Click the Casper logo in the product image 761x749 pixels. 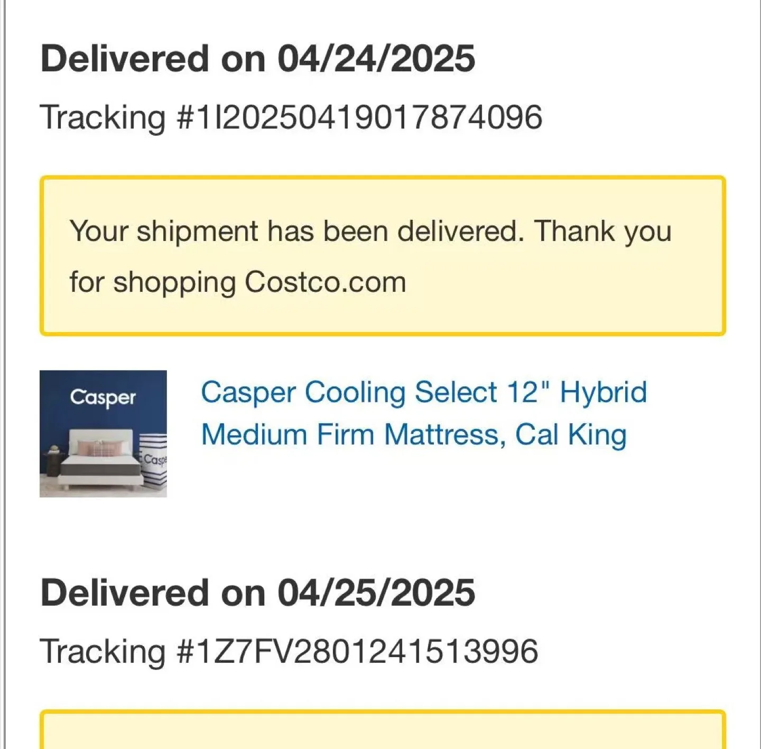point(103,397)
